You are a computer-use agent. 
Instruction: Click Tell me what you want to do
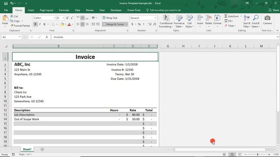[x=164, y=10]
